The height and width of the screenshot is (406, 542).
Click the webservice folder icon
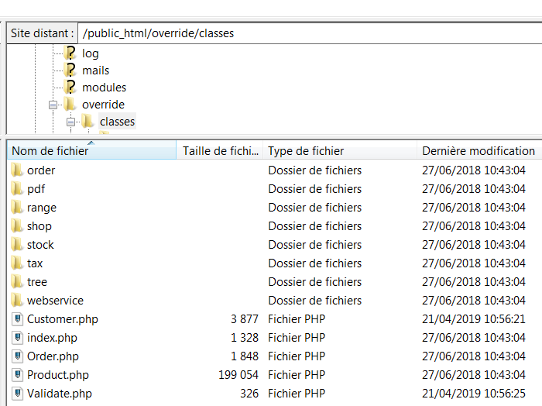[17, 301]
